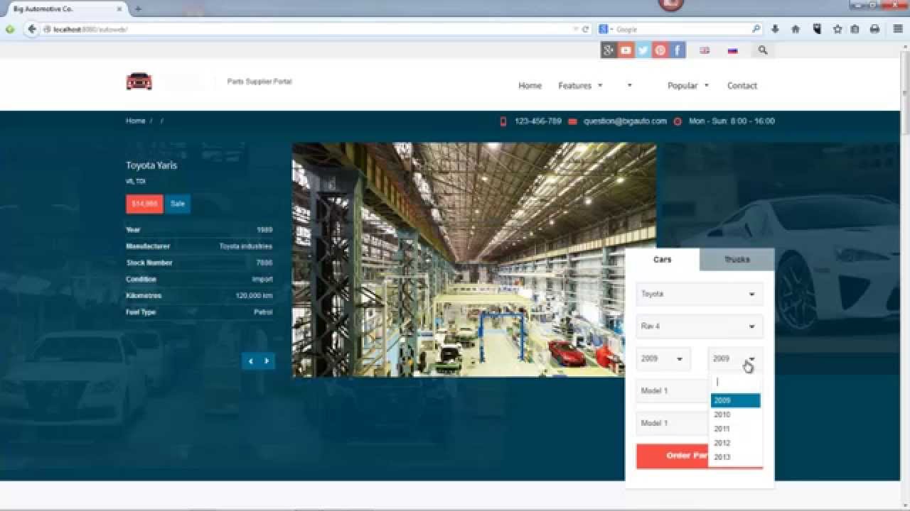Open the Toyota make dropdown
Image resolution: width=910 pixels, height=511 pixels.
[700, 294]
